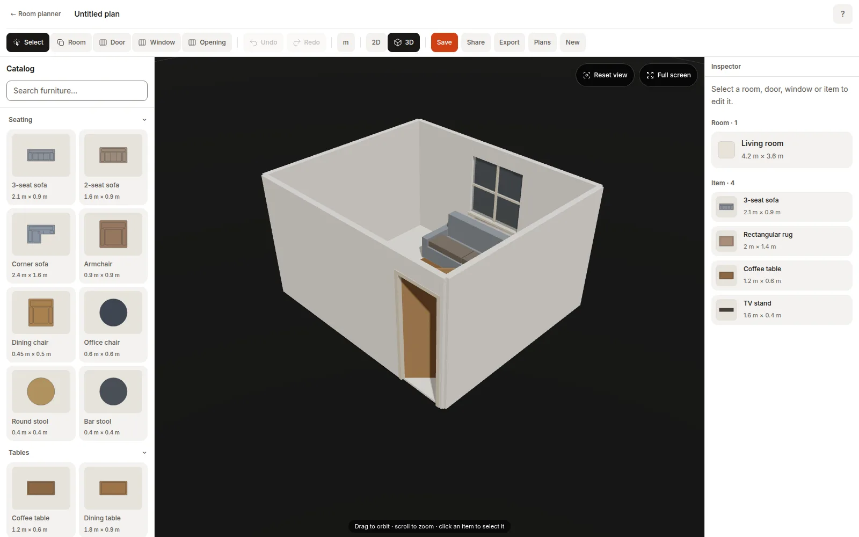This screenshot has height=537, width=859.
Task: Save the plan
Action: [444, 42]
